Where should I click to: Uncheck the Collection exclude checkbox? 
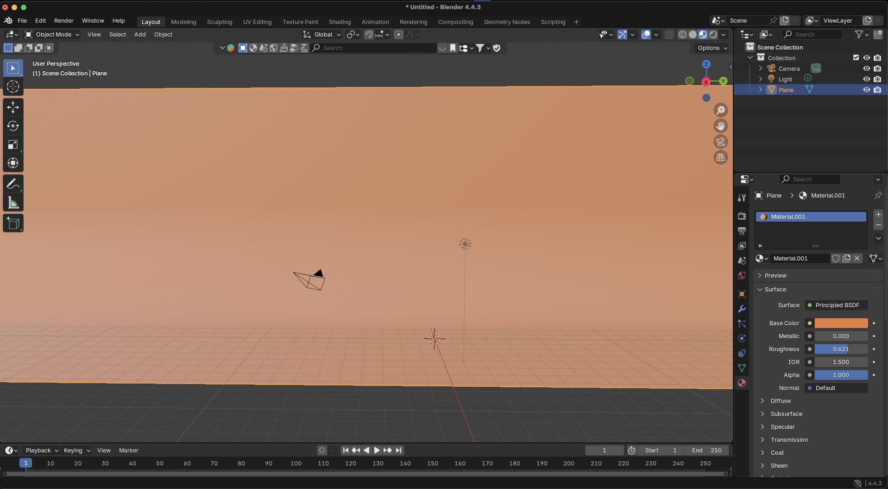point(856,58)
